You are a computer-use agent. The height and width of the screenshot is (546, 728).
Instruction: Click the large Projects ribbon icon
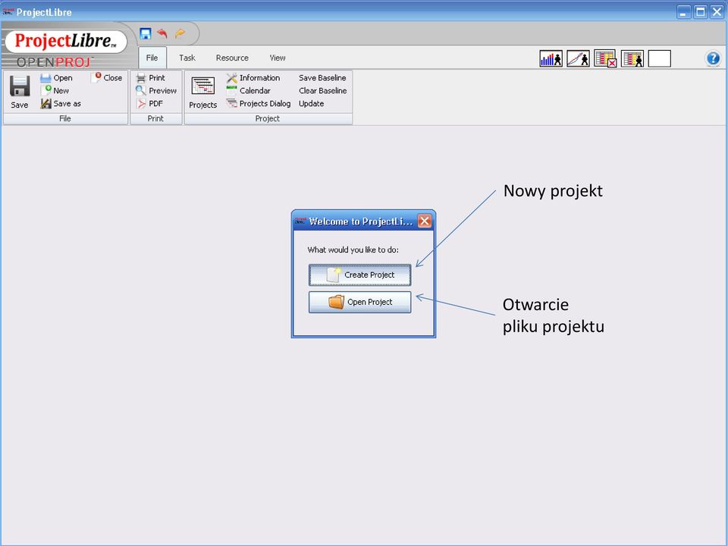pyautogui.click(x=203, y=92)
